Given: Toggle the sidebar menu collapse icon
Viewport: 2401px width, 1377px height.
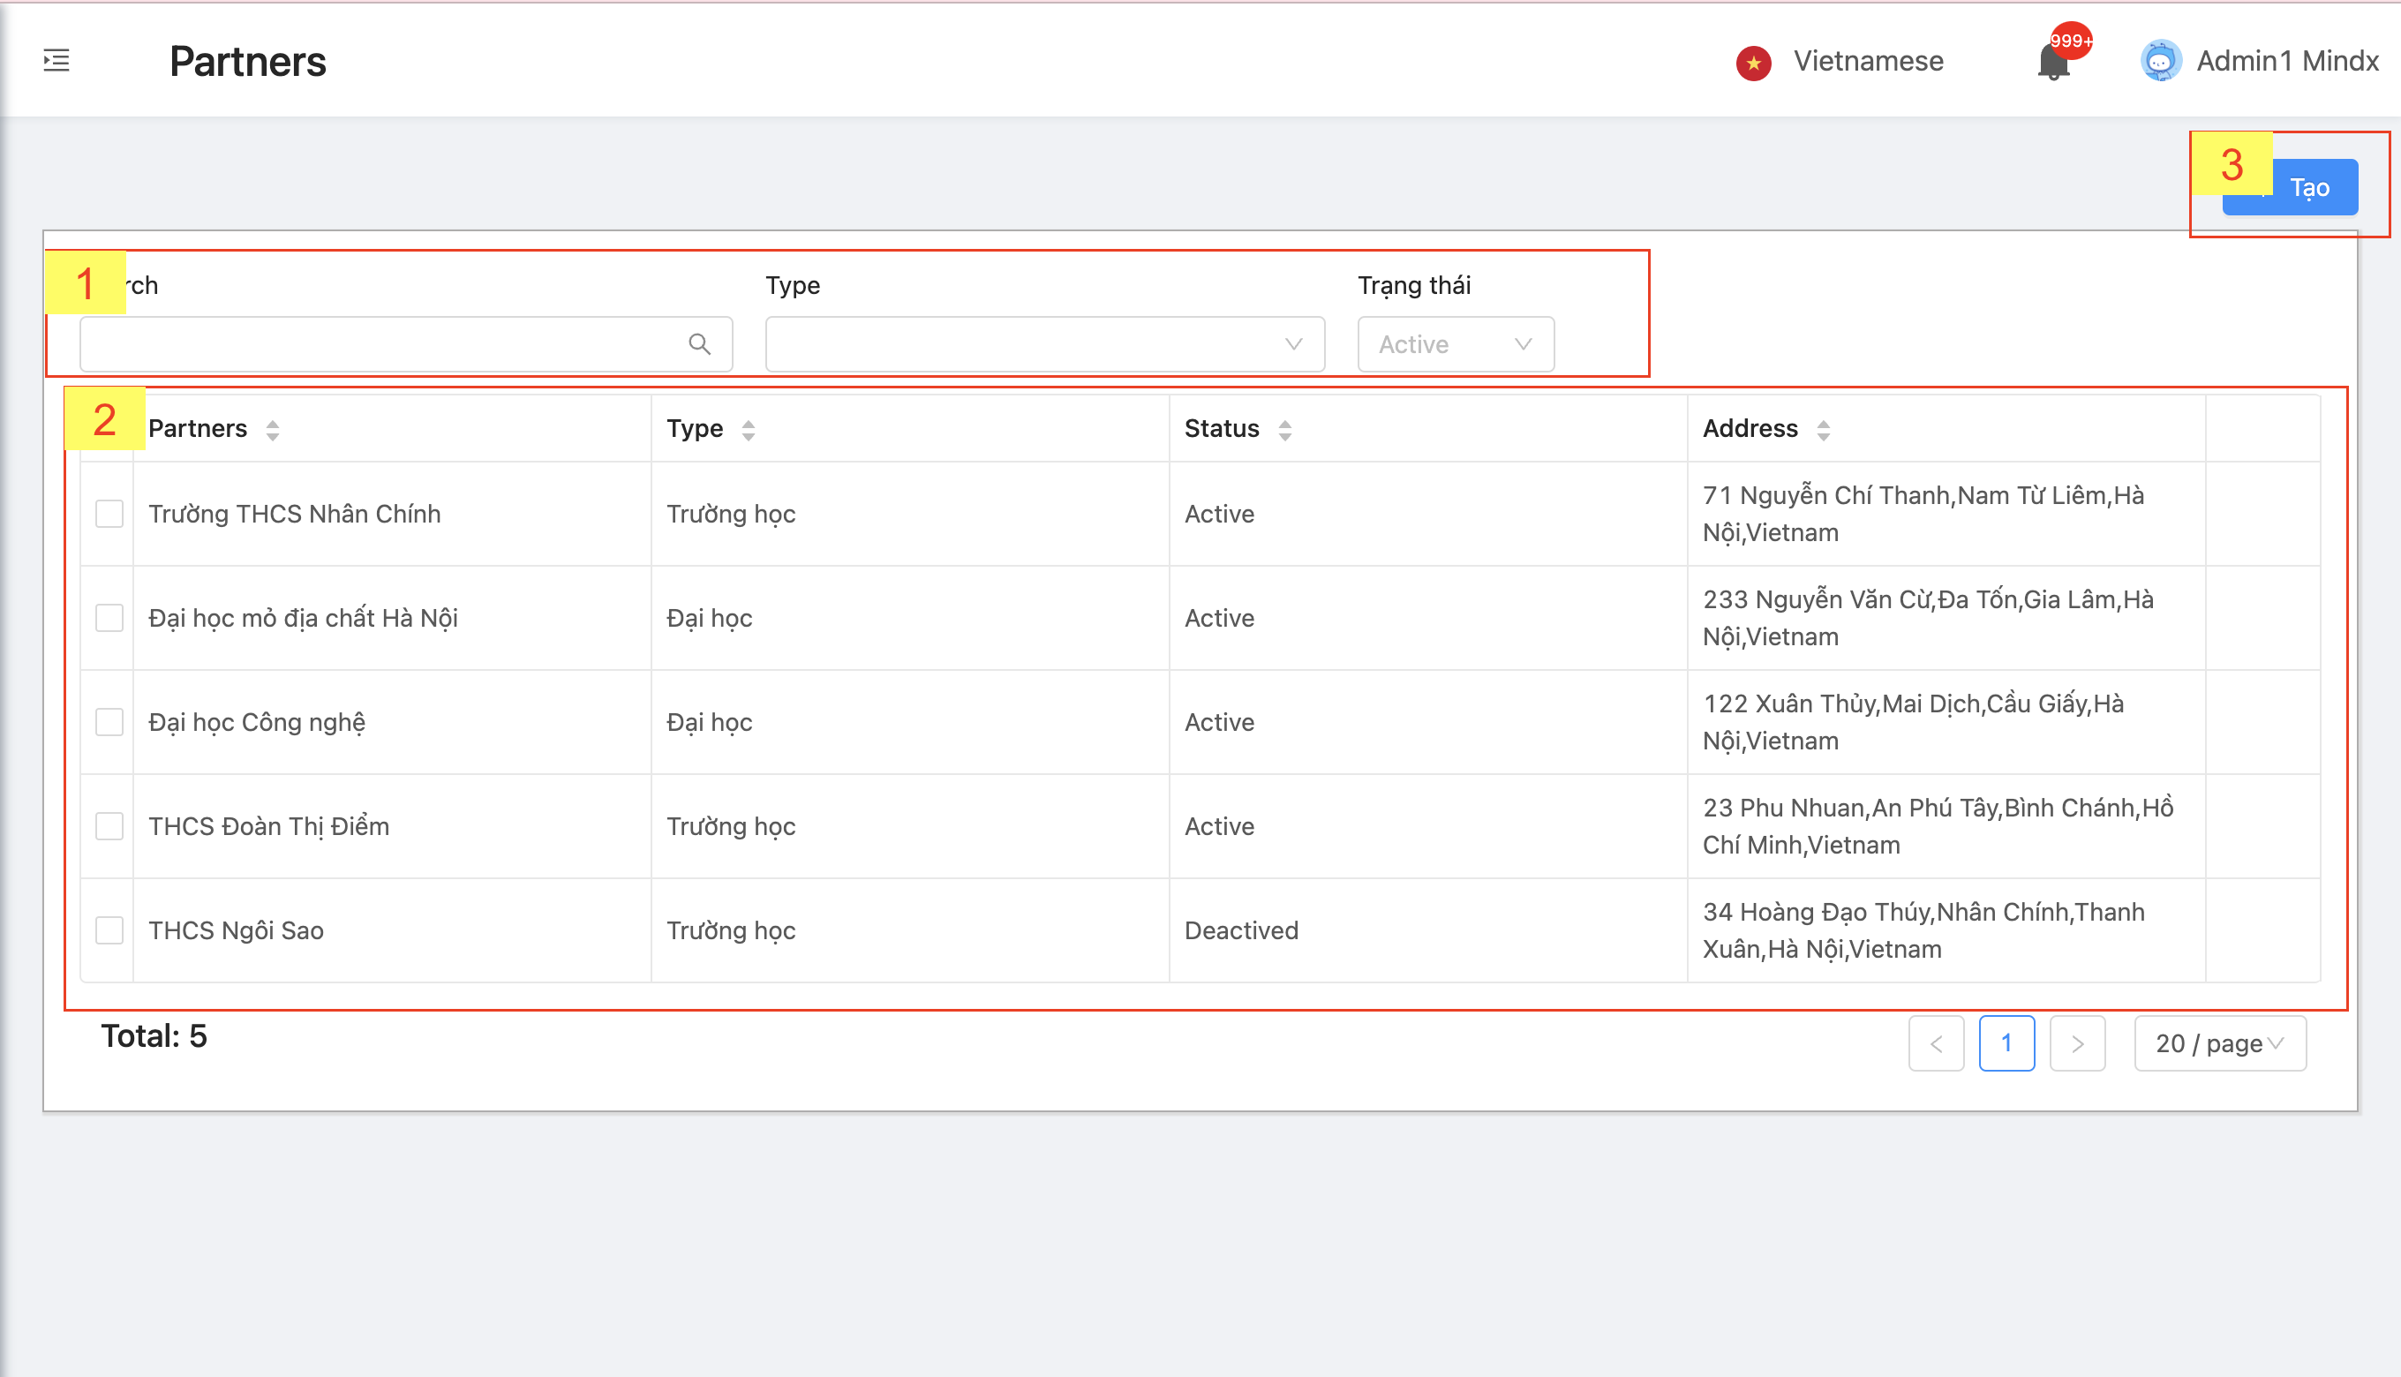Looking at the screenshot, I should (56, 62).
